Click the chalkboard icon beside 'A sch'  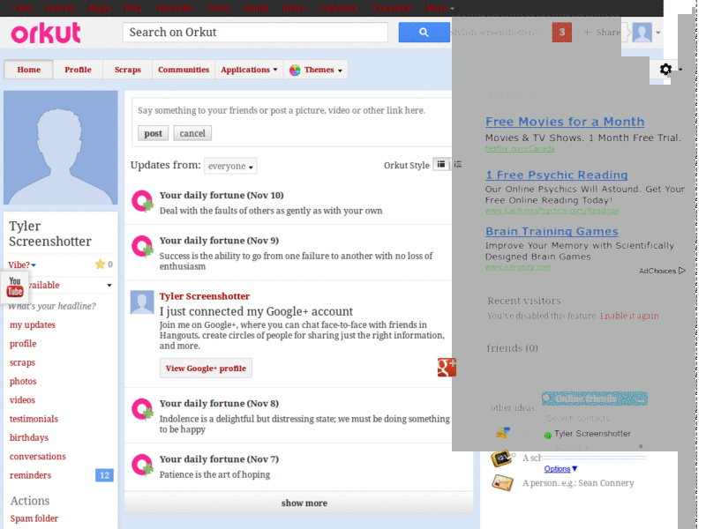coord(502,458)
